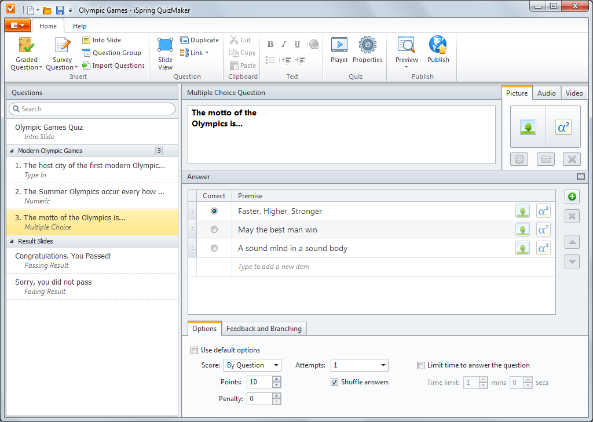Click the question Search field

point(92,109)
